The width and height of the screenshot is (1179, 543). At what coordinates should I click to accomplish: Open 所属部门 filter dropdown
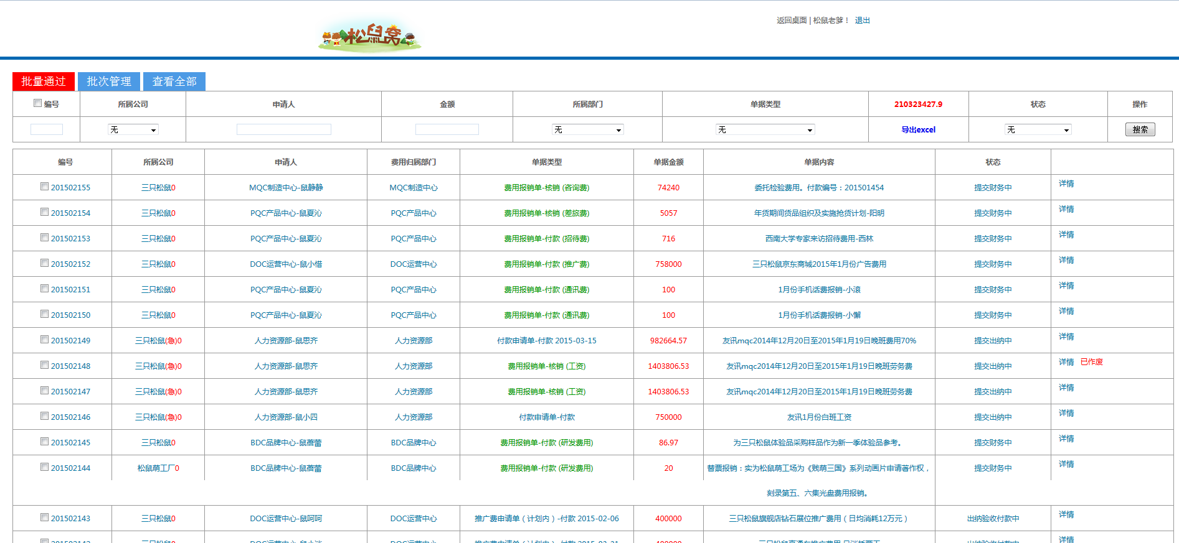pos(588,129)
